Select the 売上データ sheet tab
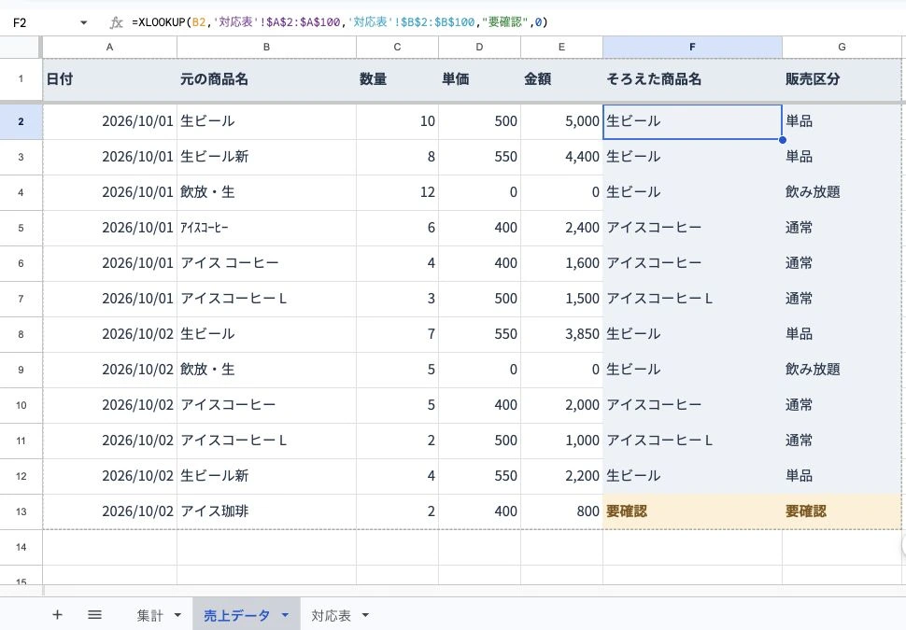 coord(236,616)
